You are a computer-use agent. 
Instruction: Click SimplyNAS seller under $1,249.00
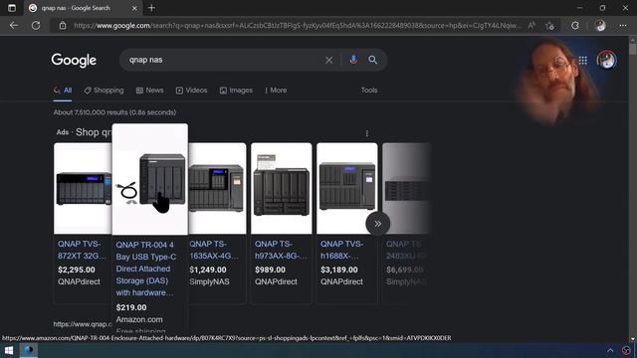209,281
